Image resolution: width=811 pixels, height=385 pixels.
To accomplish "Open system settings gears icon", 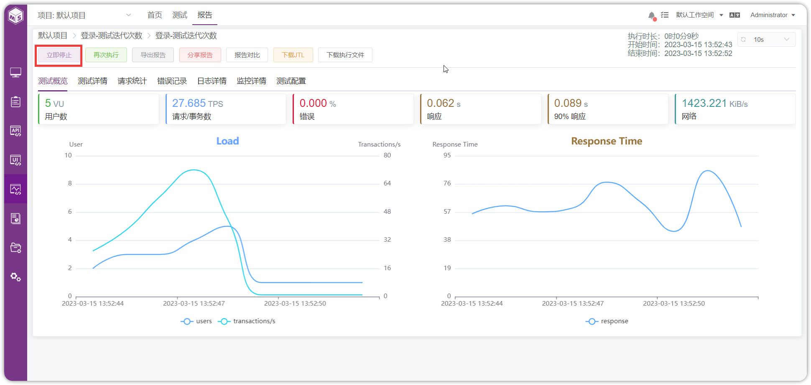I will tap(15, 277).
